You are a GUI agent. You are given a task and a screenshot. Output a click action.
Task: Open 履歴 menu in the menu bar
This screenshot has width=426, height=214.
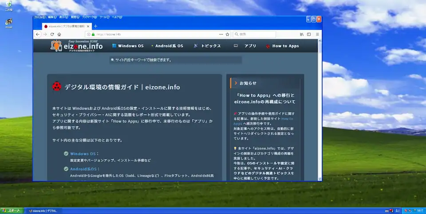[x=75, y=17]
